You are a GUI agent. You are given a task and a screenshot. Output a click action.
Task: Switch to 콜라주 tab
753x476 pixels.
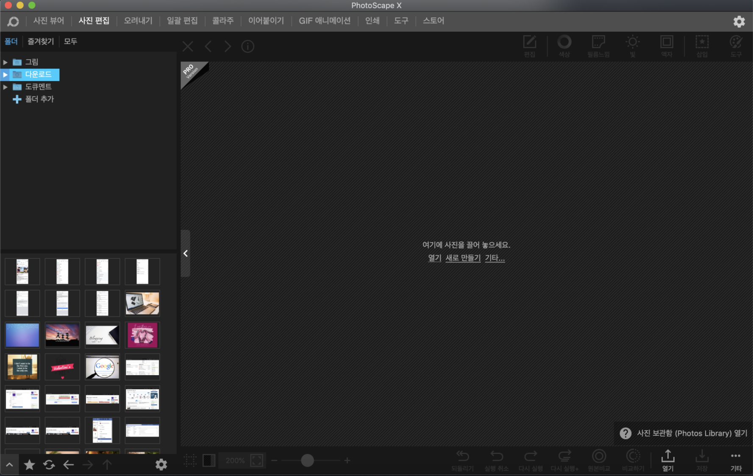[x=223, y=21]
